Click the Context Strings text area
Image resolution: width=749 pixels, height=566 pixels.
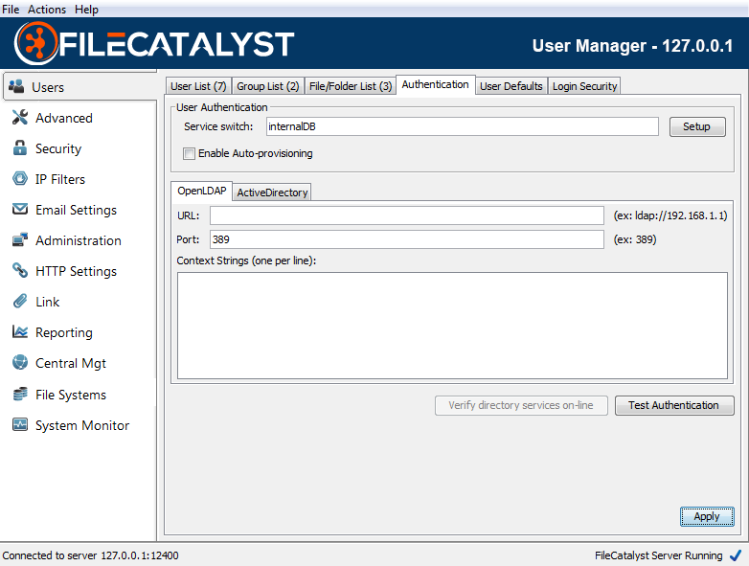[452, 326]
